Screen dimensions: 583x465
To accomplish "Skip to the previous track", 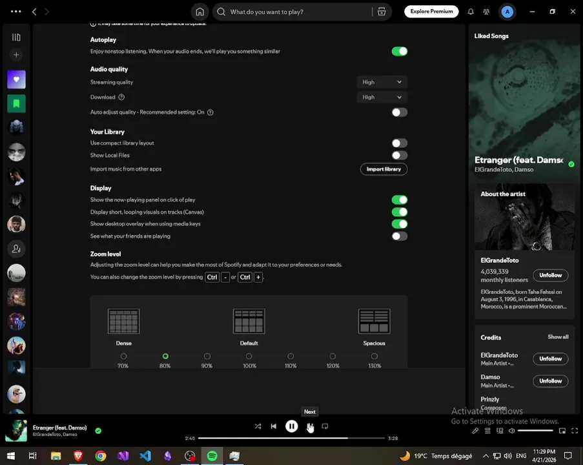I will (x=274, y=426).
